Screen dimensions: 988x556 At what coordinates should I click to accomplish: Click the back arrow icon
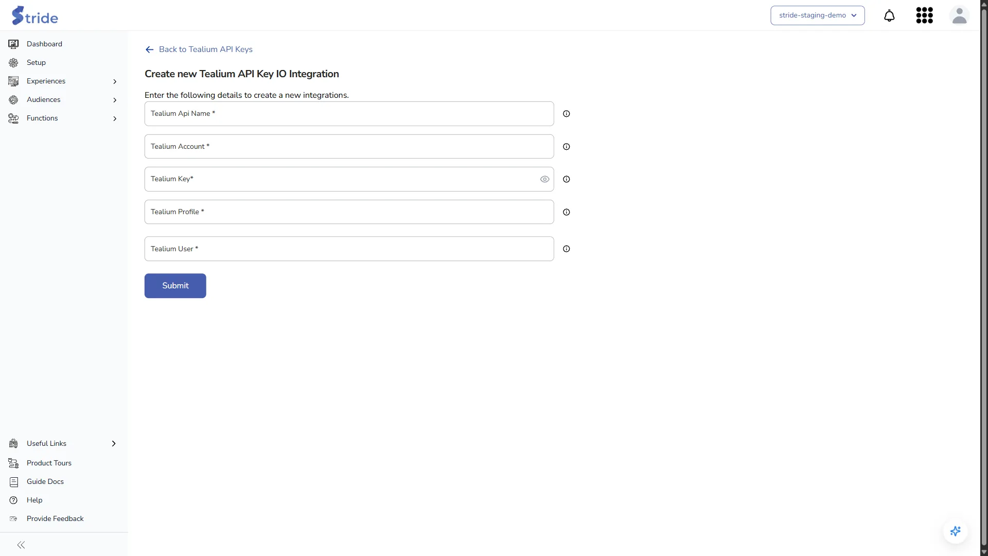click(x=149, y=49)
